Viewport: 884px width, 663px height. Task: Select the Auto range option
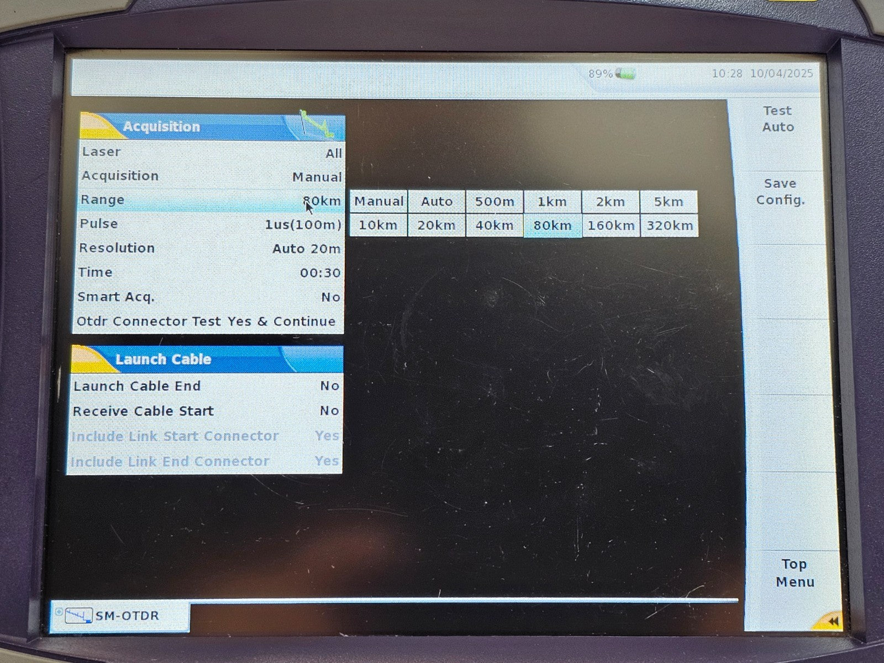click(x=436, y=202)
